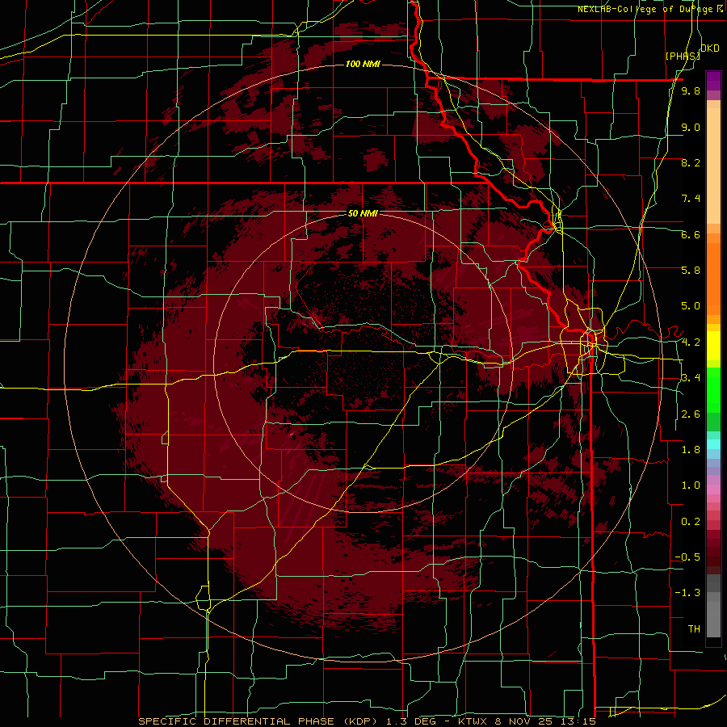Pick the cyan segment of the color bar

coord(713,444)
